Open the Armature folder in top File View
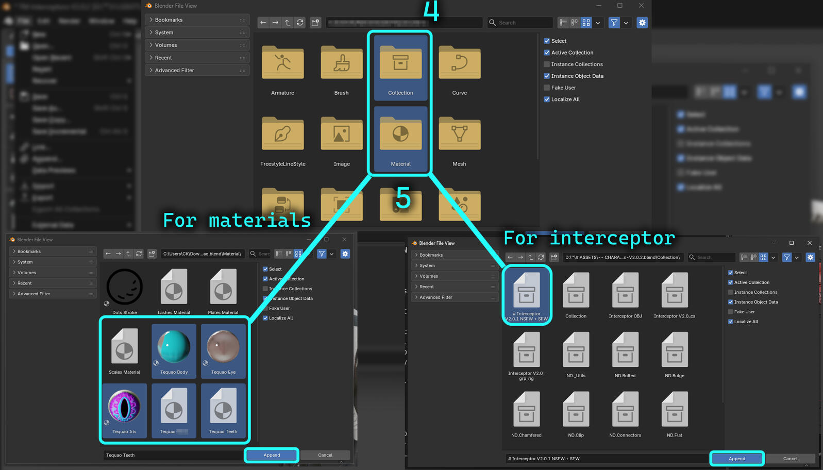Viewport: 823px width, 470px height. [282, 64]
